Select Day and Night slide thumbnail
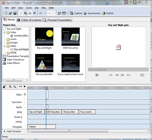The height and width of the screenshot is (140, 152). click(44, 37)
